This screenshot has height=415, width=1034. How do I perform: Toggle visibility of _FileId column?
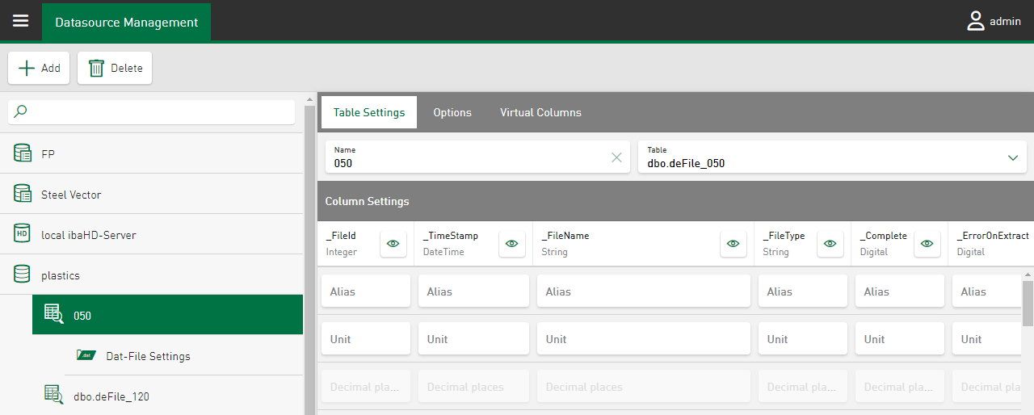click(393, 244)
